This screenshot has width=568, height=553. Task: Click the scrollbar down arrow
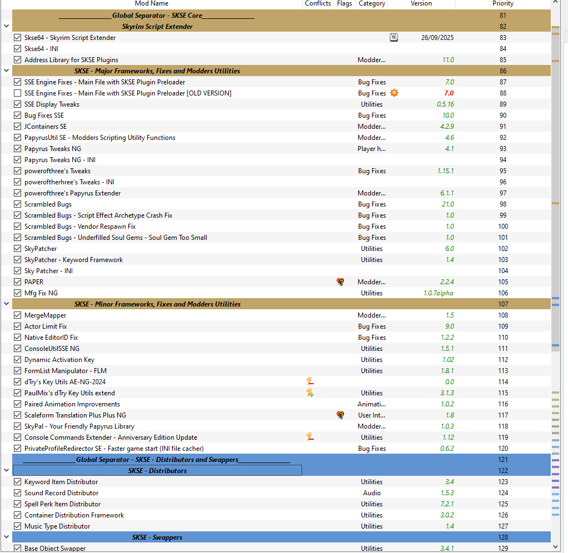555,547
